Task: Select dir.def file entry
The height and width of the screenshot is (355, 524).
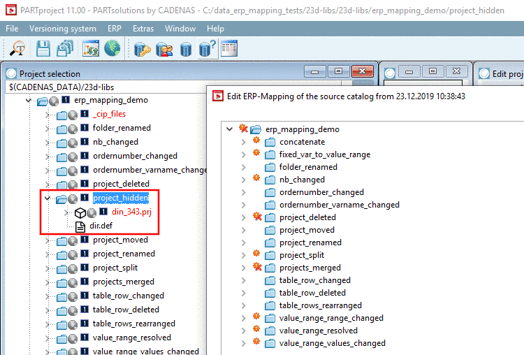Action: 101,226
